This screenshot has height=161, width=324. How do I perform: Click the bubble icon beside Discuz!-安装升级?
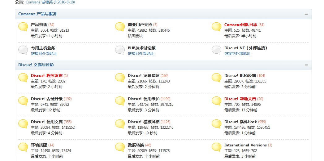coord(23,101)
